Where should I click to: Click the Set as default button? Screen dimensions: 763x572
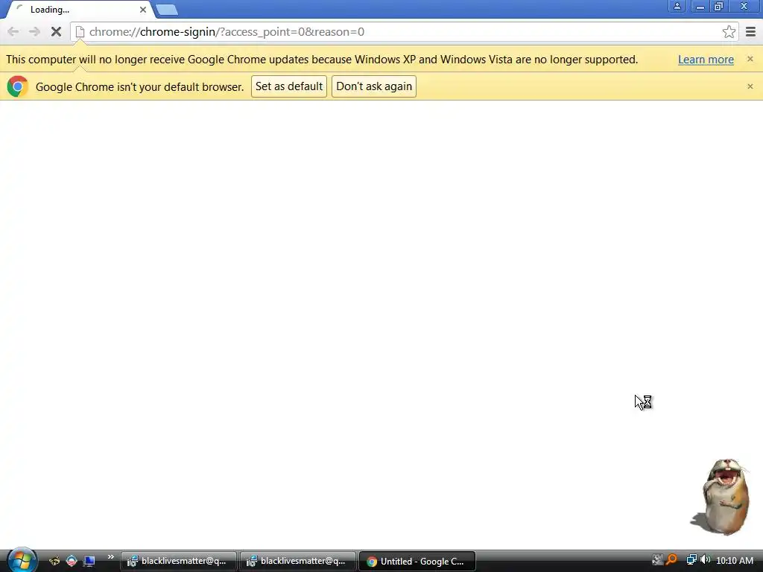(x=289, y=86)
